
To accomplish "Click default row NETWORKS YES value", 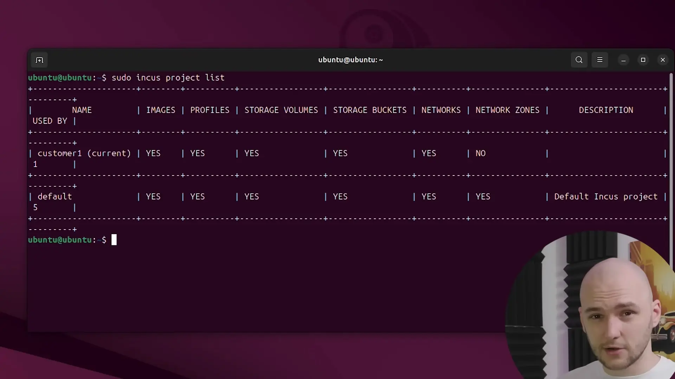I will [x=429, y=197].
